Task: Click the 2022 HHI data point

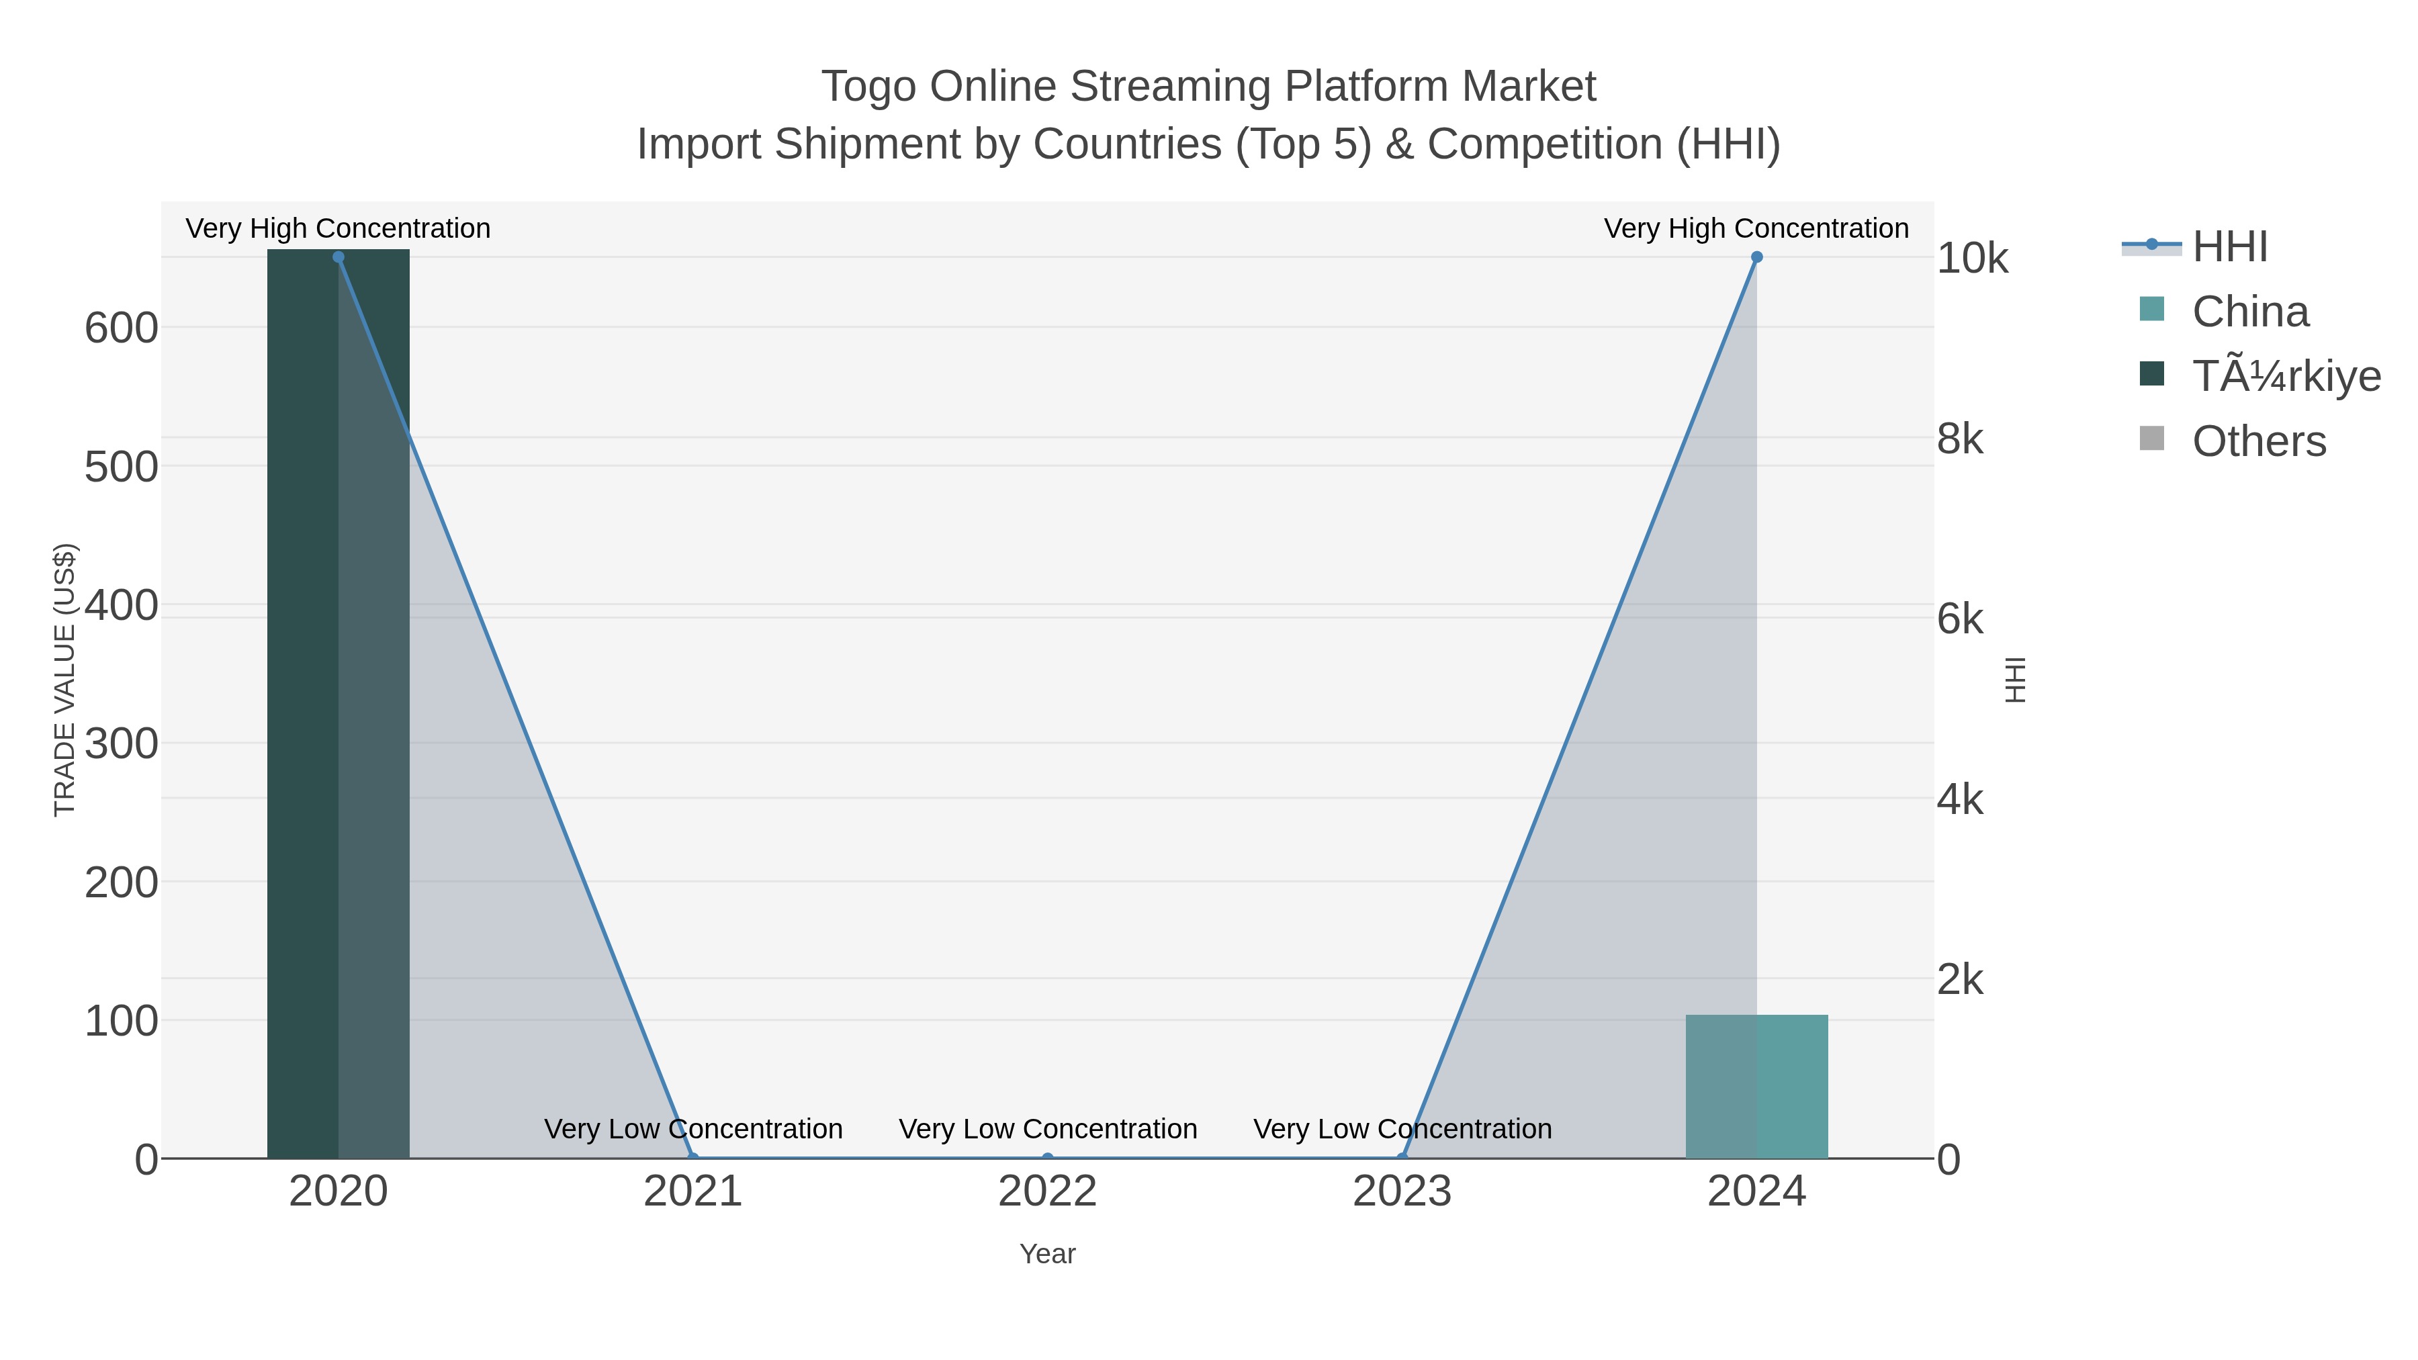Action: coord(1048,1157)
